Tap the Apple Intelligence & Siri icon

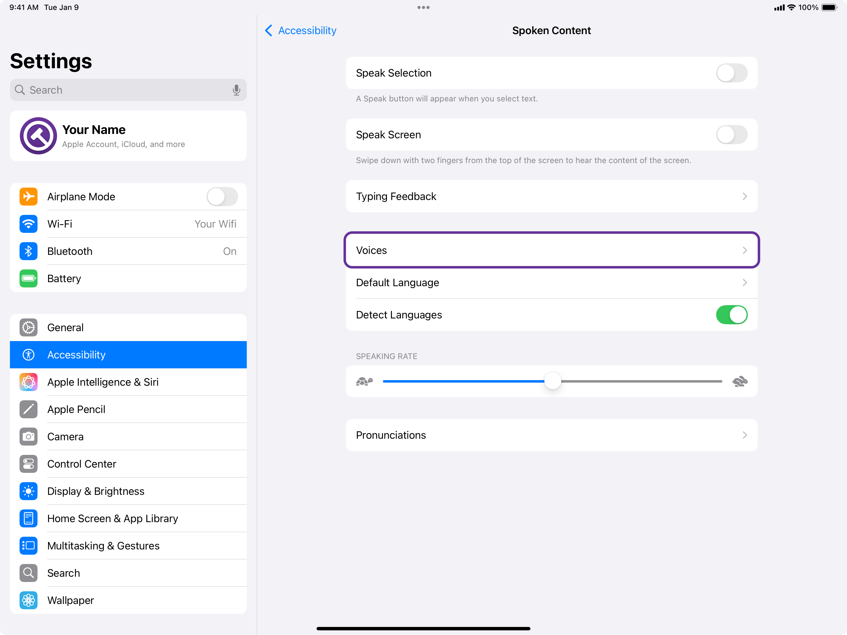(x=29, y=382)
